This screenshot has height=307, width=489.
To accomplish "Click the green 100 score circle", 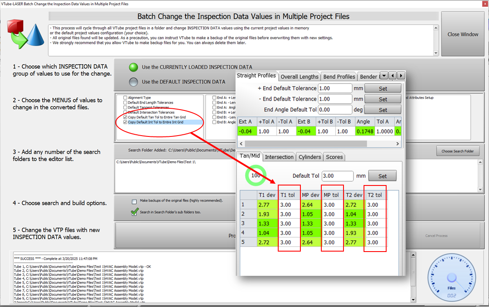I will coord(256,176).
